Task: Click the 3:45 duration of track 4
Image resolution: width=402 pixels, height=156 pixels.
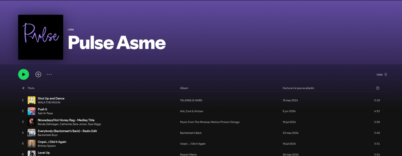Action: [377, 133]
